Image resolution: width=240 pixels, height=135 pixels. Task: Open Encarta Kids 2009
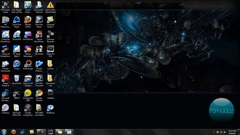click(28, 95)
